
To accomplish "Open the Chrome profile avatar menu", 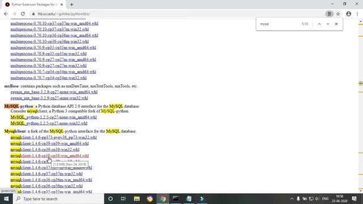I will click(x=348, y=14).
